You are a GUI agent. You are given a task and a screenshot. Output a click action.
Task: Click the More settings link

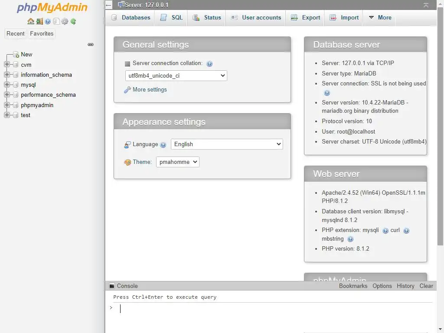tap(150, 89)
